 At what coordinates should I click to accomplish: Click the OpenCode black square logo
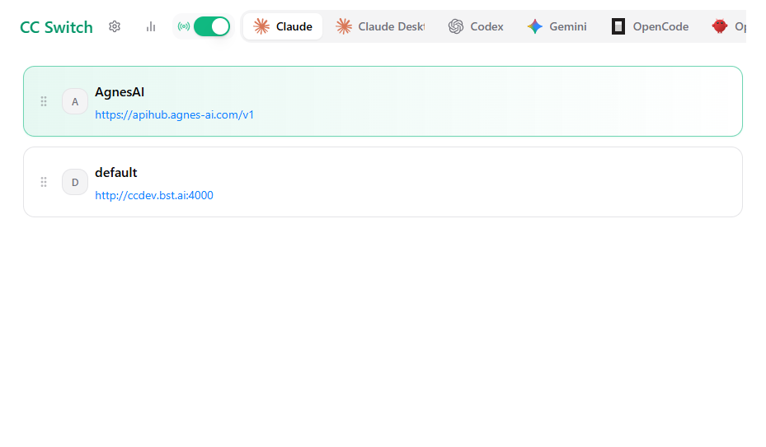point(618,26)
